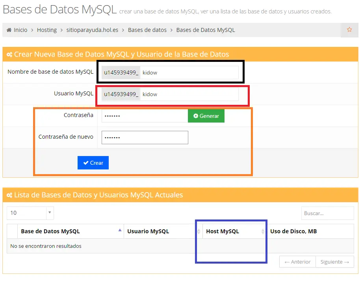This screenshot has width=362, height=290.
Task: Sort table by Host MySQL header
Action: (235, 231)
